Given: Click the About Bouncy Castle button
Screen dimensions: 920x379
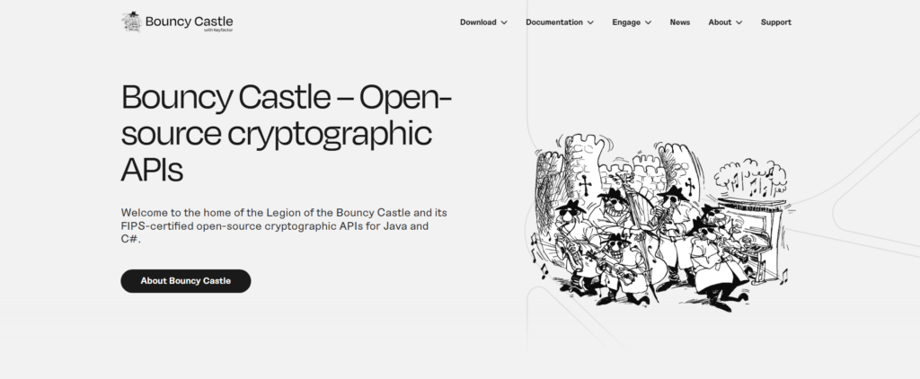Looking at the screenshot, I should 186,281.
